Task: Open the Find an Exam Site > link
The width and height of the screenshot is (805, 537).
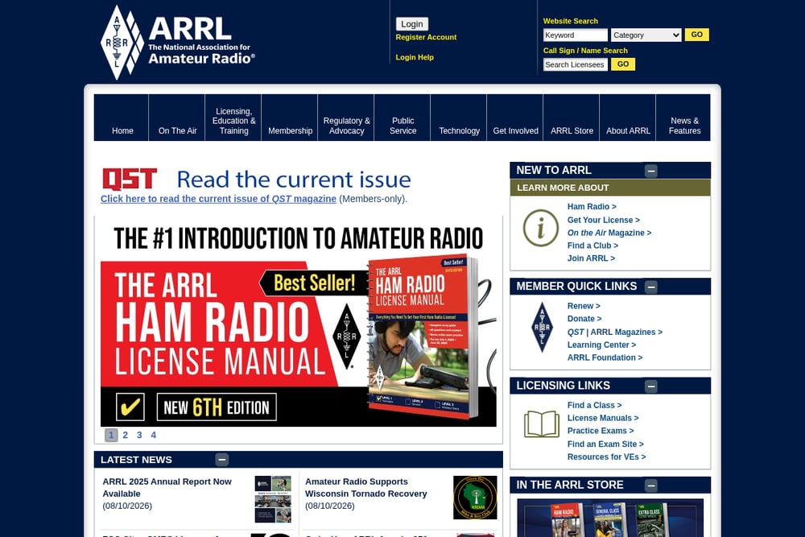Action: click(x=605, y=444)
